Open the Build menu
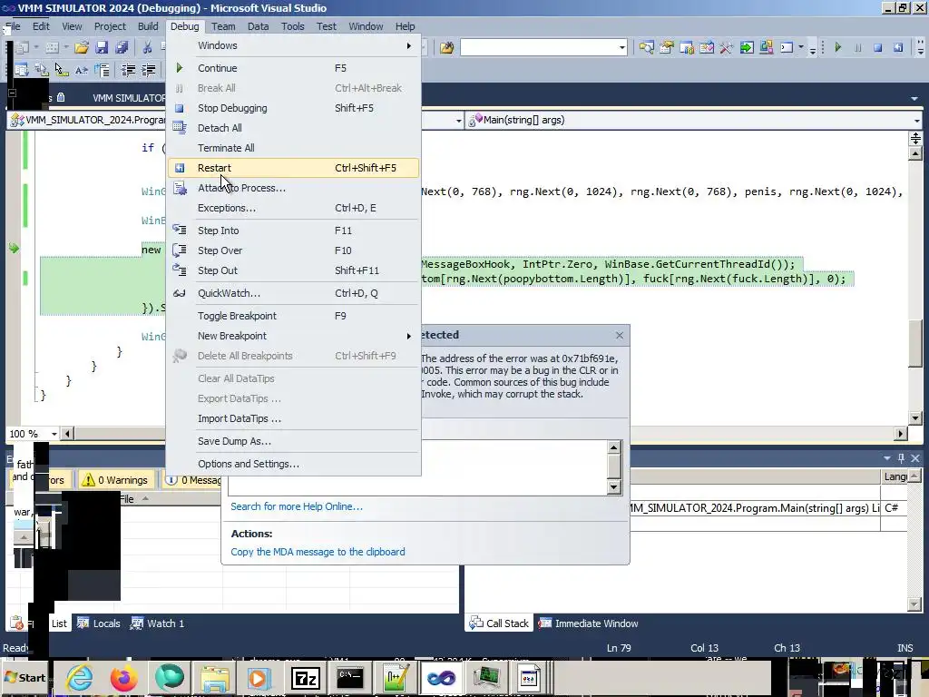The image size is (929, 697). pyautogui.click(x=148, y=26)
